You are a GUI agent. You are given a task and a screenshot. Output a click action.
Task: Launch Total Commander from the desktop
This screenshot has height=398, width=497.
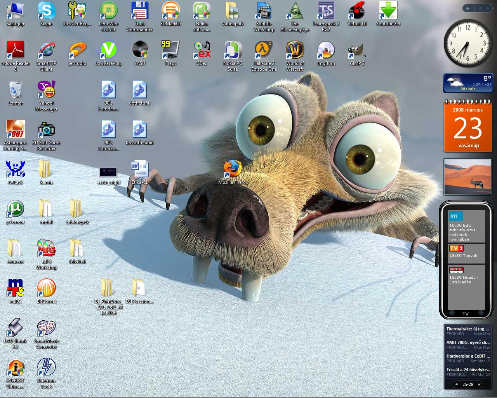click(x=140, y=11)
